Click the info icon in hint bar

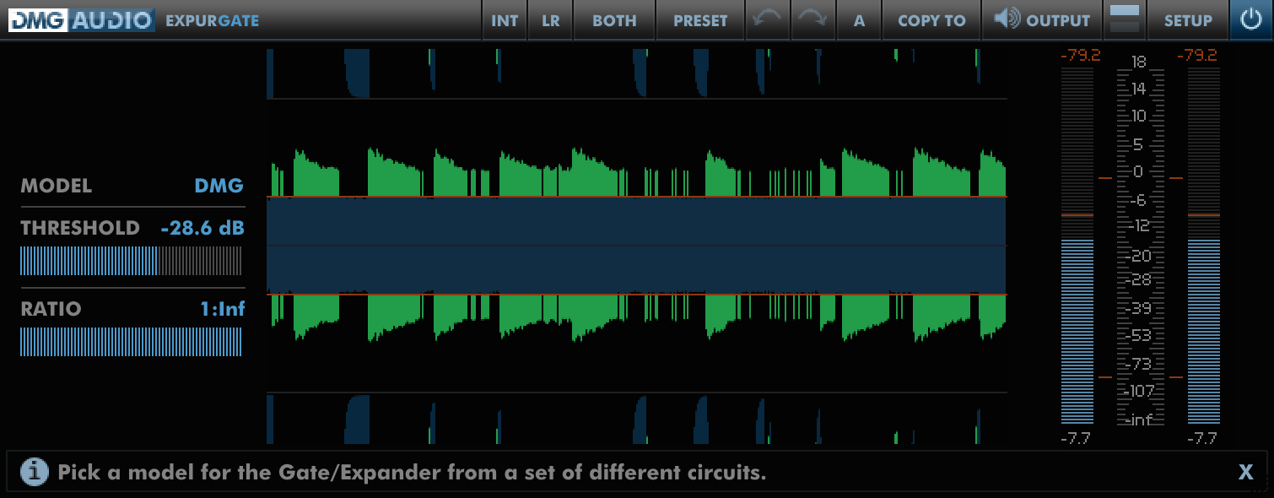point(34,472)
